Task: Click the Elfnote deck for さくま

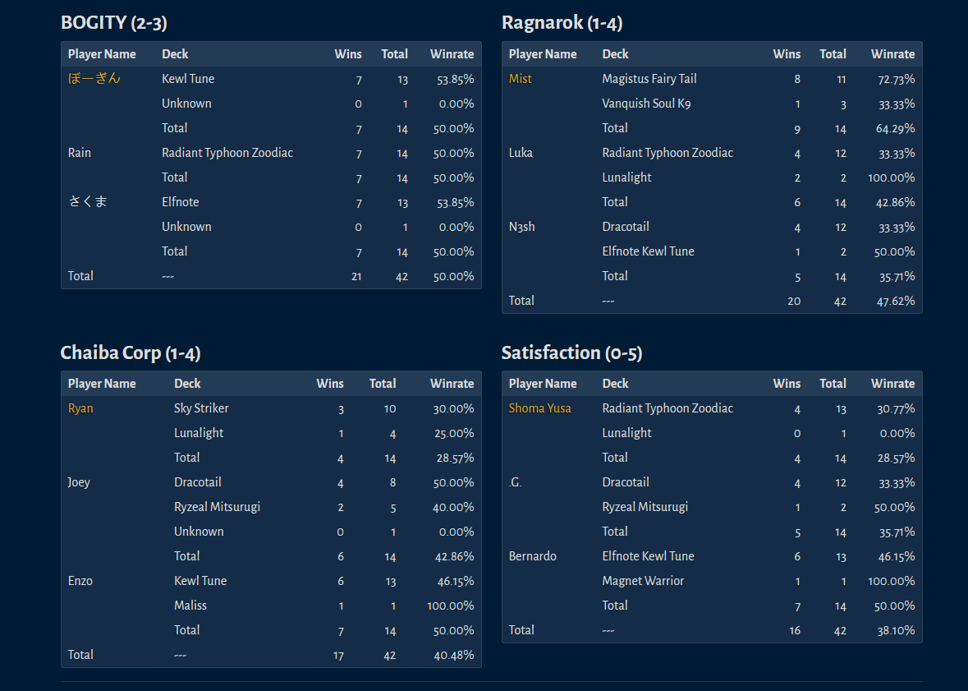Action: pos(181,202)
